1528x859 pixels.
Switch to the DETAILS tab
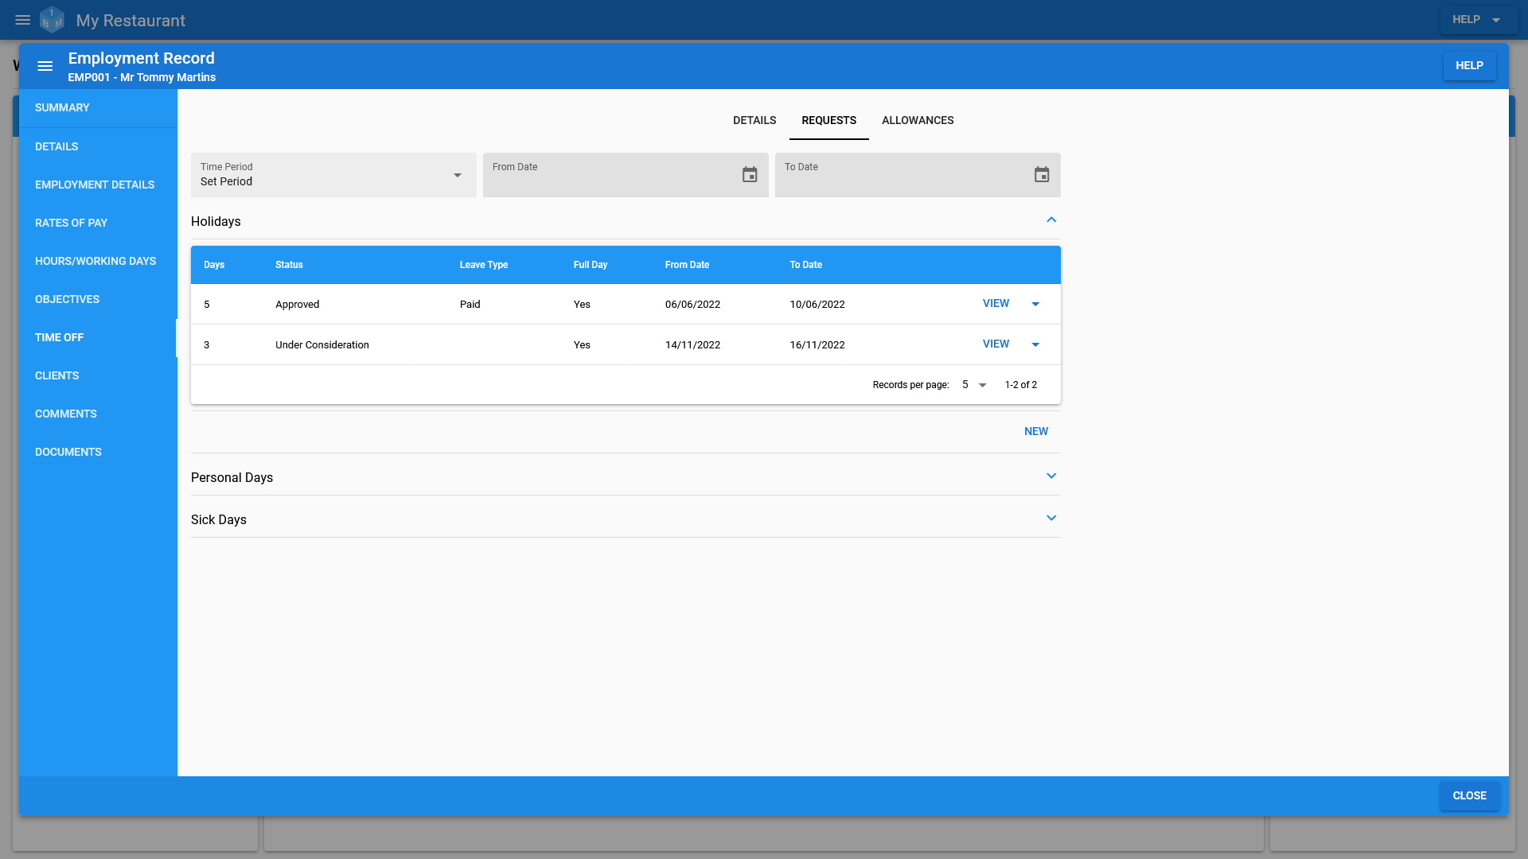coord(754,119)
